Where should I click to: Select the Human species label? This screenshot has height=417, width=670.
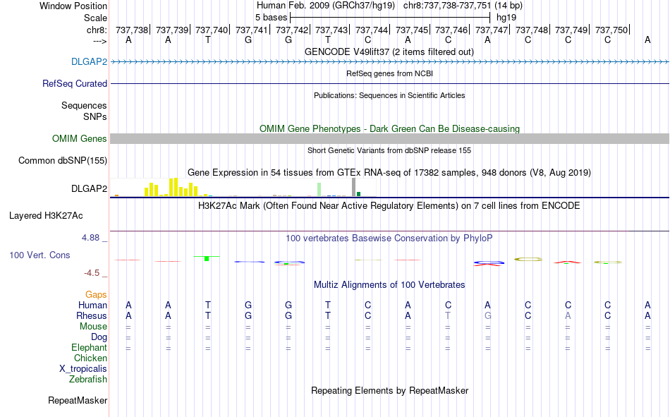[92, 305]
